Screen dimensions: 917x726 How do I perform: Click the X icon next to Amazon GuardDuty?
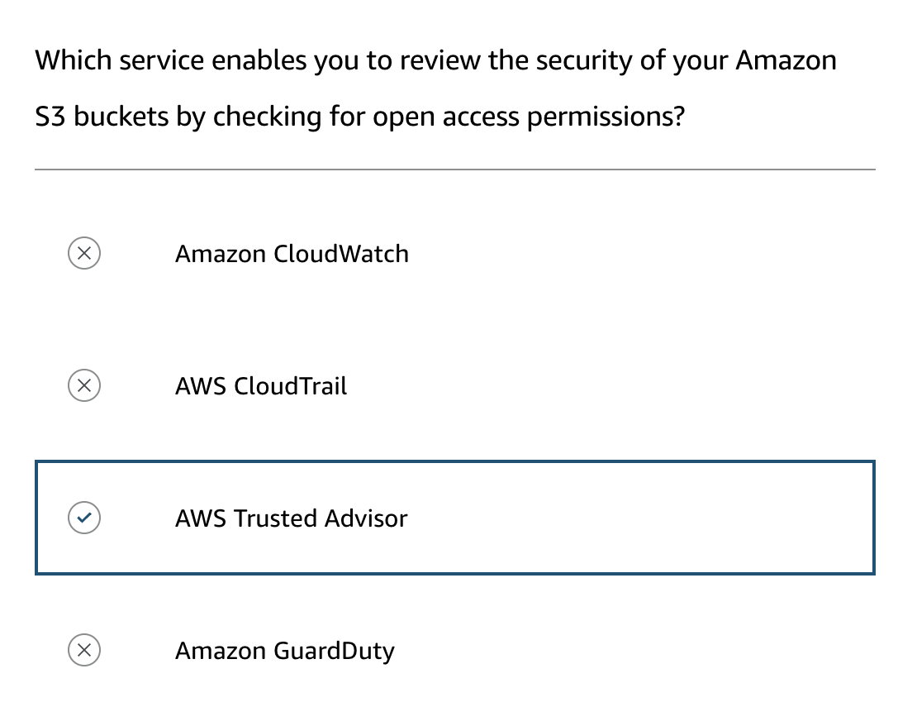(x=84, y=650)
